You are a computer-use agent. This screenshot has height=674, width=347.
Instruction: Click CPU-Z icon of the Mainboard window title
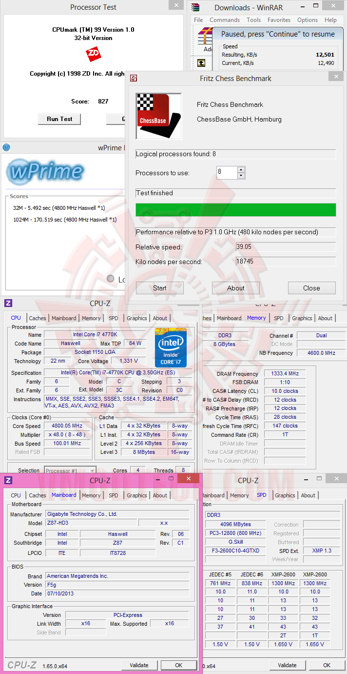tap(8, 480)
